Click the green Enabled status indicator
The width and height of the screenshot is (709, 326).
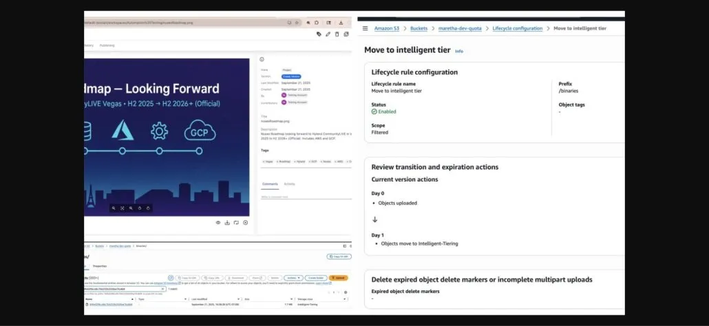coord(384,111)
